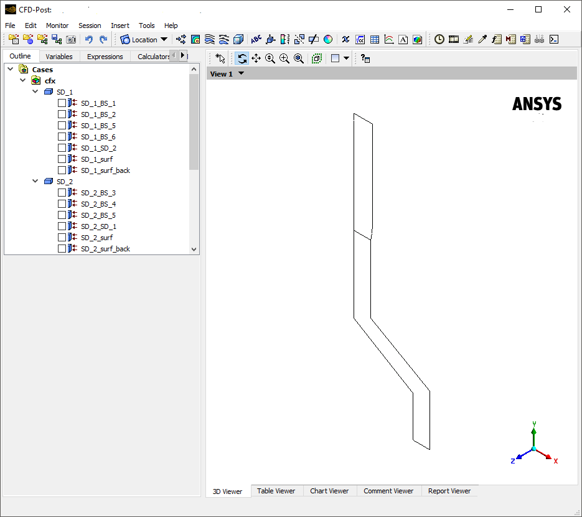Open the Location dropdown

point(144,39)
